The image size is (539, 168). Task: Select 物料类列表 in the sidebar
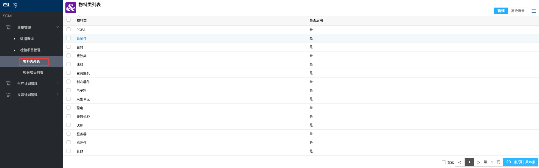click(x=31, y=61)
